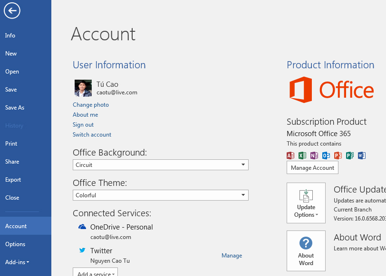Click the Manage Account button
386x276 pixels.
tap(312, 168)
